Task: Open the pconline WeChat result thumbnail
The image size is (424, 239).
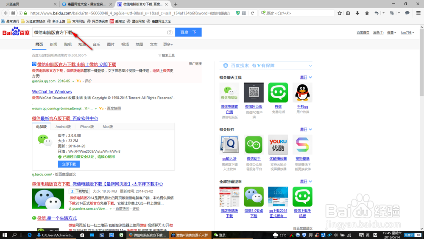Action: 48,199
